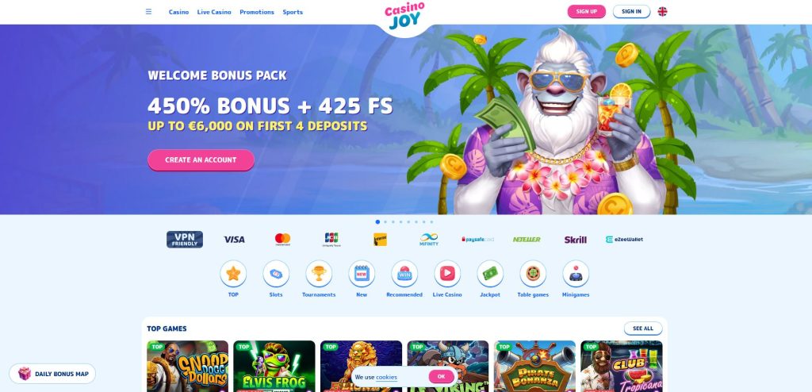The width and height of the screenshot is (812, 392).
Task: Follow the cookies link
Action: coord(386,377)
